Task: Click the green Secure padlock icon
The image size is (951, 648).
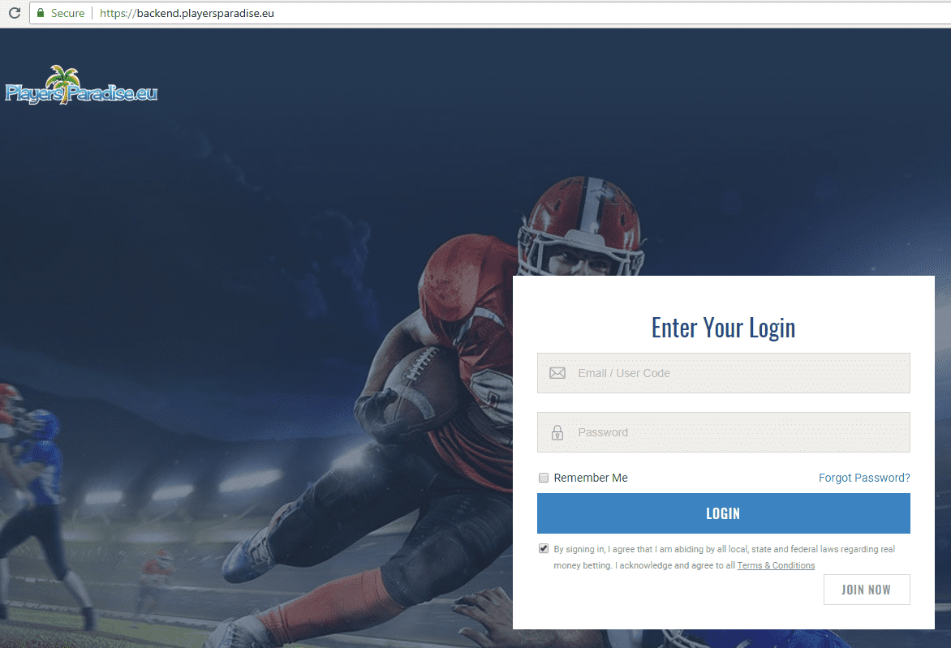Action: click(x=41, y=13)
